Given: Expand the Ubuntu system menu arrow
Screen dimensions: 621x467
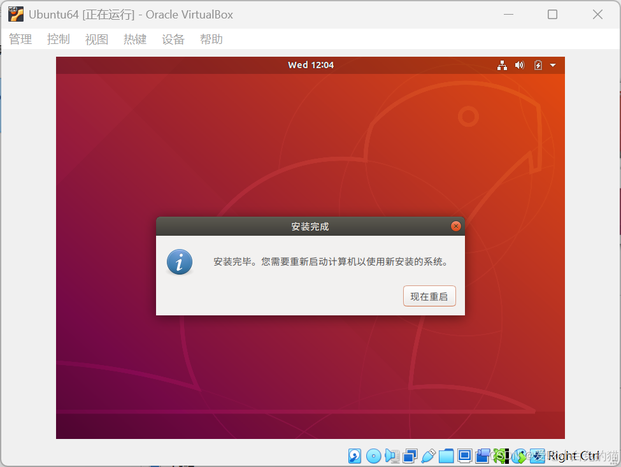Looking at the screenshot, I should point(553,65).
